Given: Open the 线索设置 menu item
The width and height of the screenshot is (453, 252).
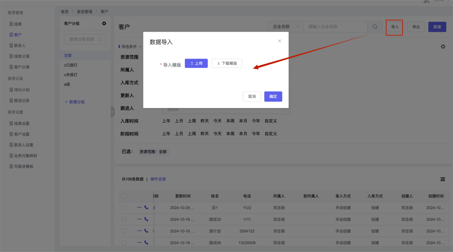Looking at the screenshot, I should pos(22,124).
